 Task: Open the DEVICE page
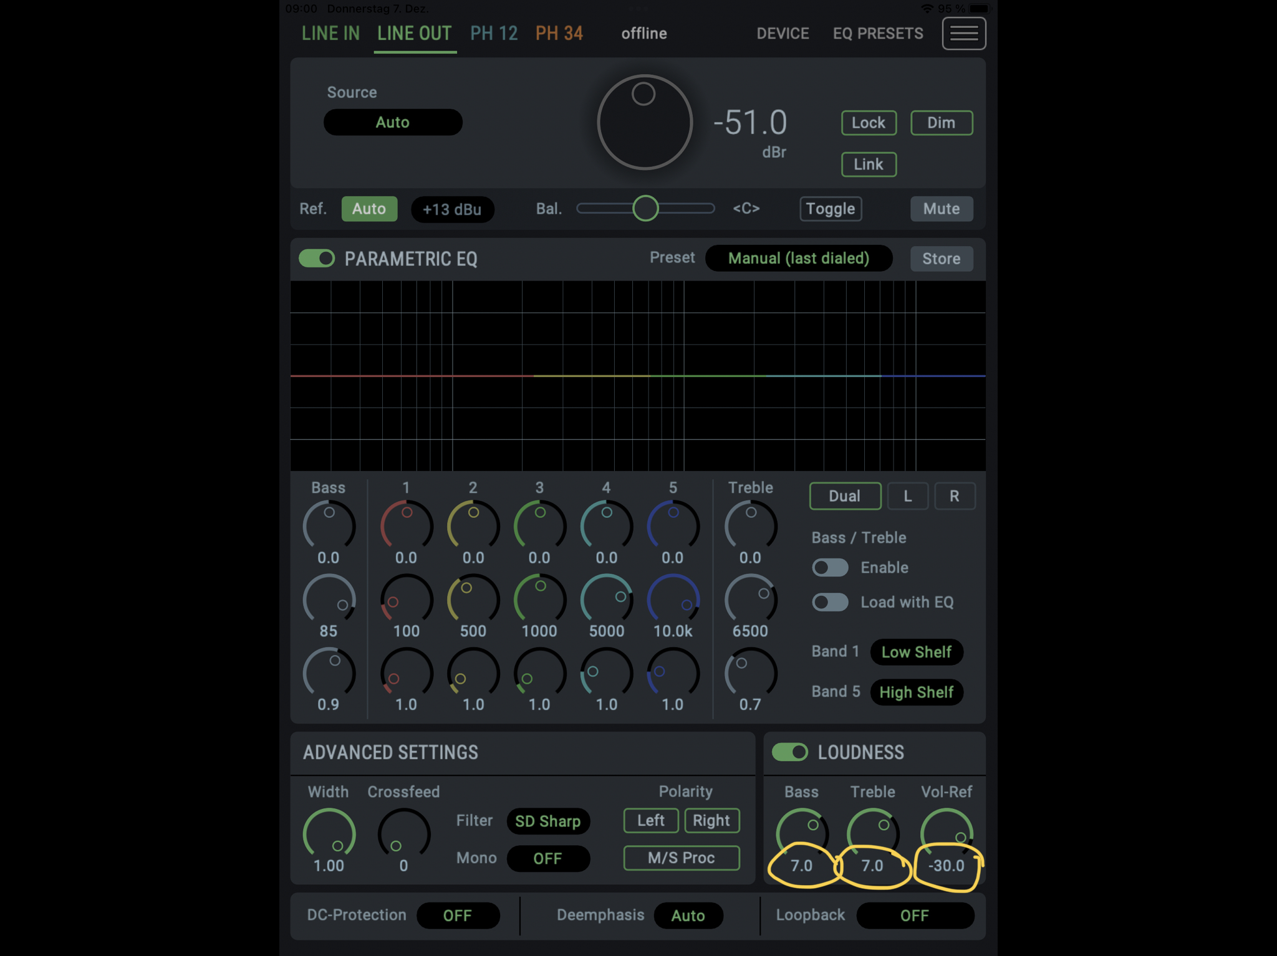pos(783,33)
